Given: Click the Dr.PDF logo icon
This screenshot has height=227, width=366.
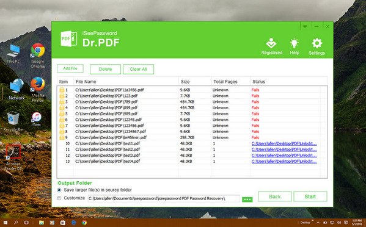Looking at the screenshot, I should pos(68,38).
